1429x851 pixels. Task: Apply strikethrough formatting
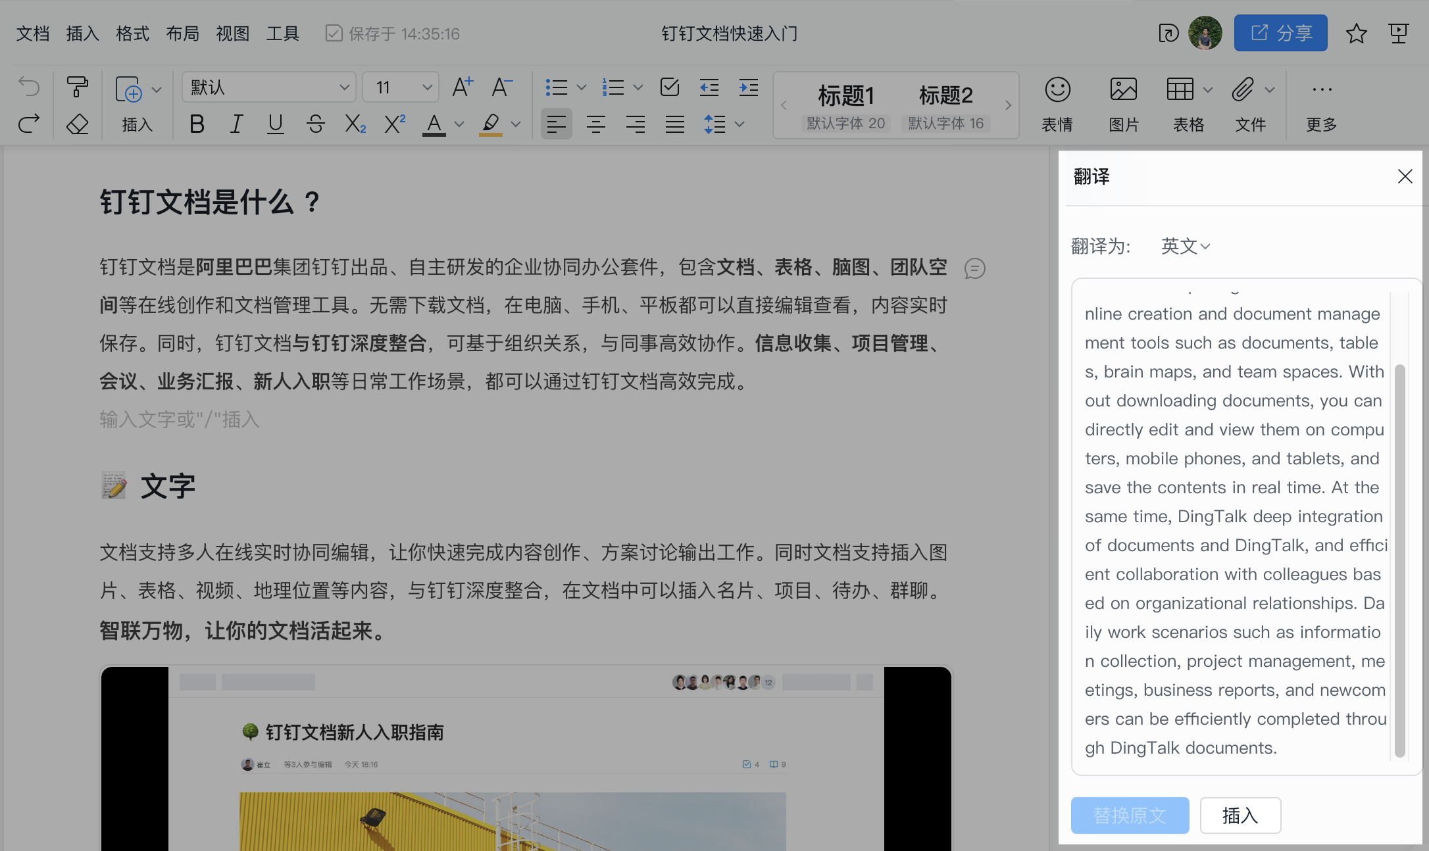click(x=314, y=124)
